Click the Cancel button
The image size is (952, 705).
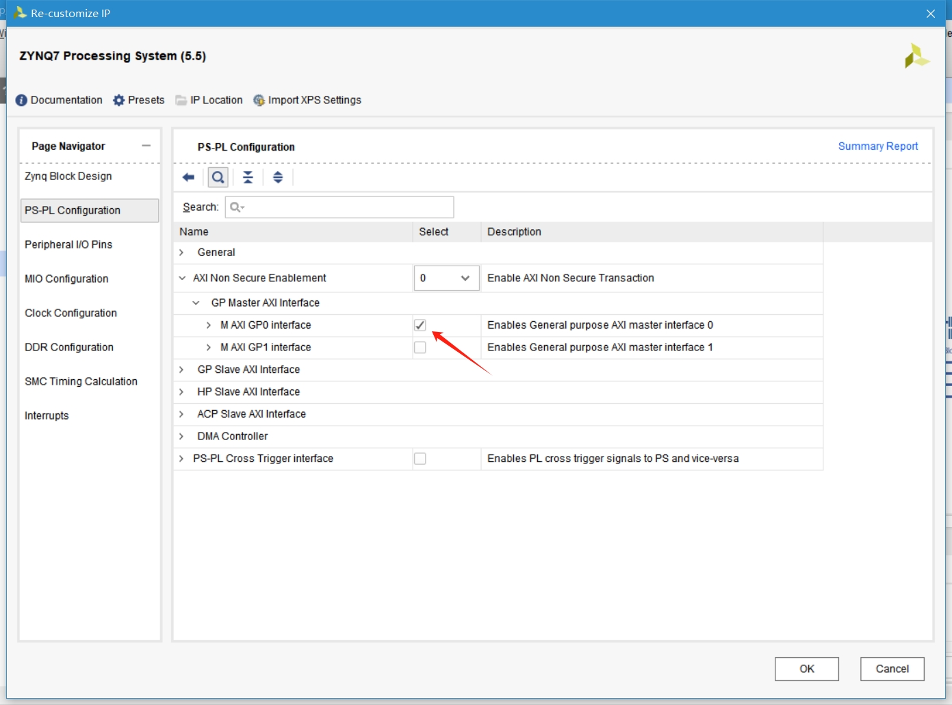point(892,669)
